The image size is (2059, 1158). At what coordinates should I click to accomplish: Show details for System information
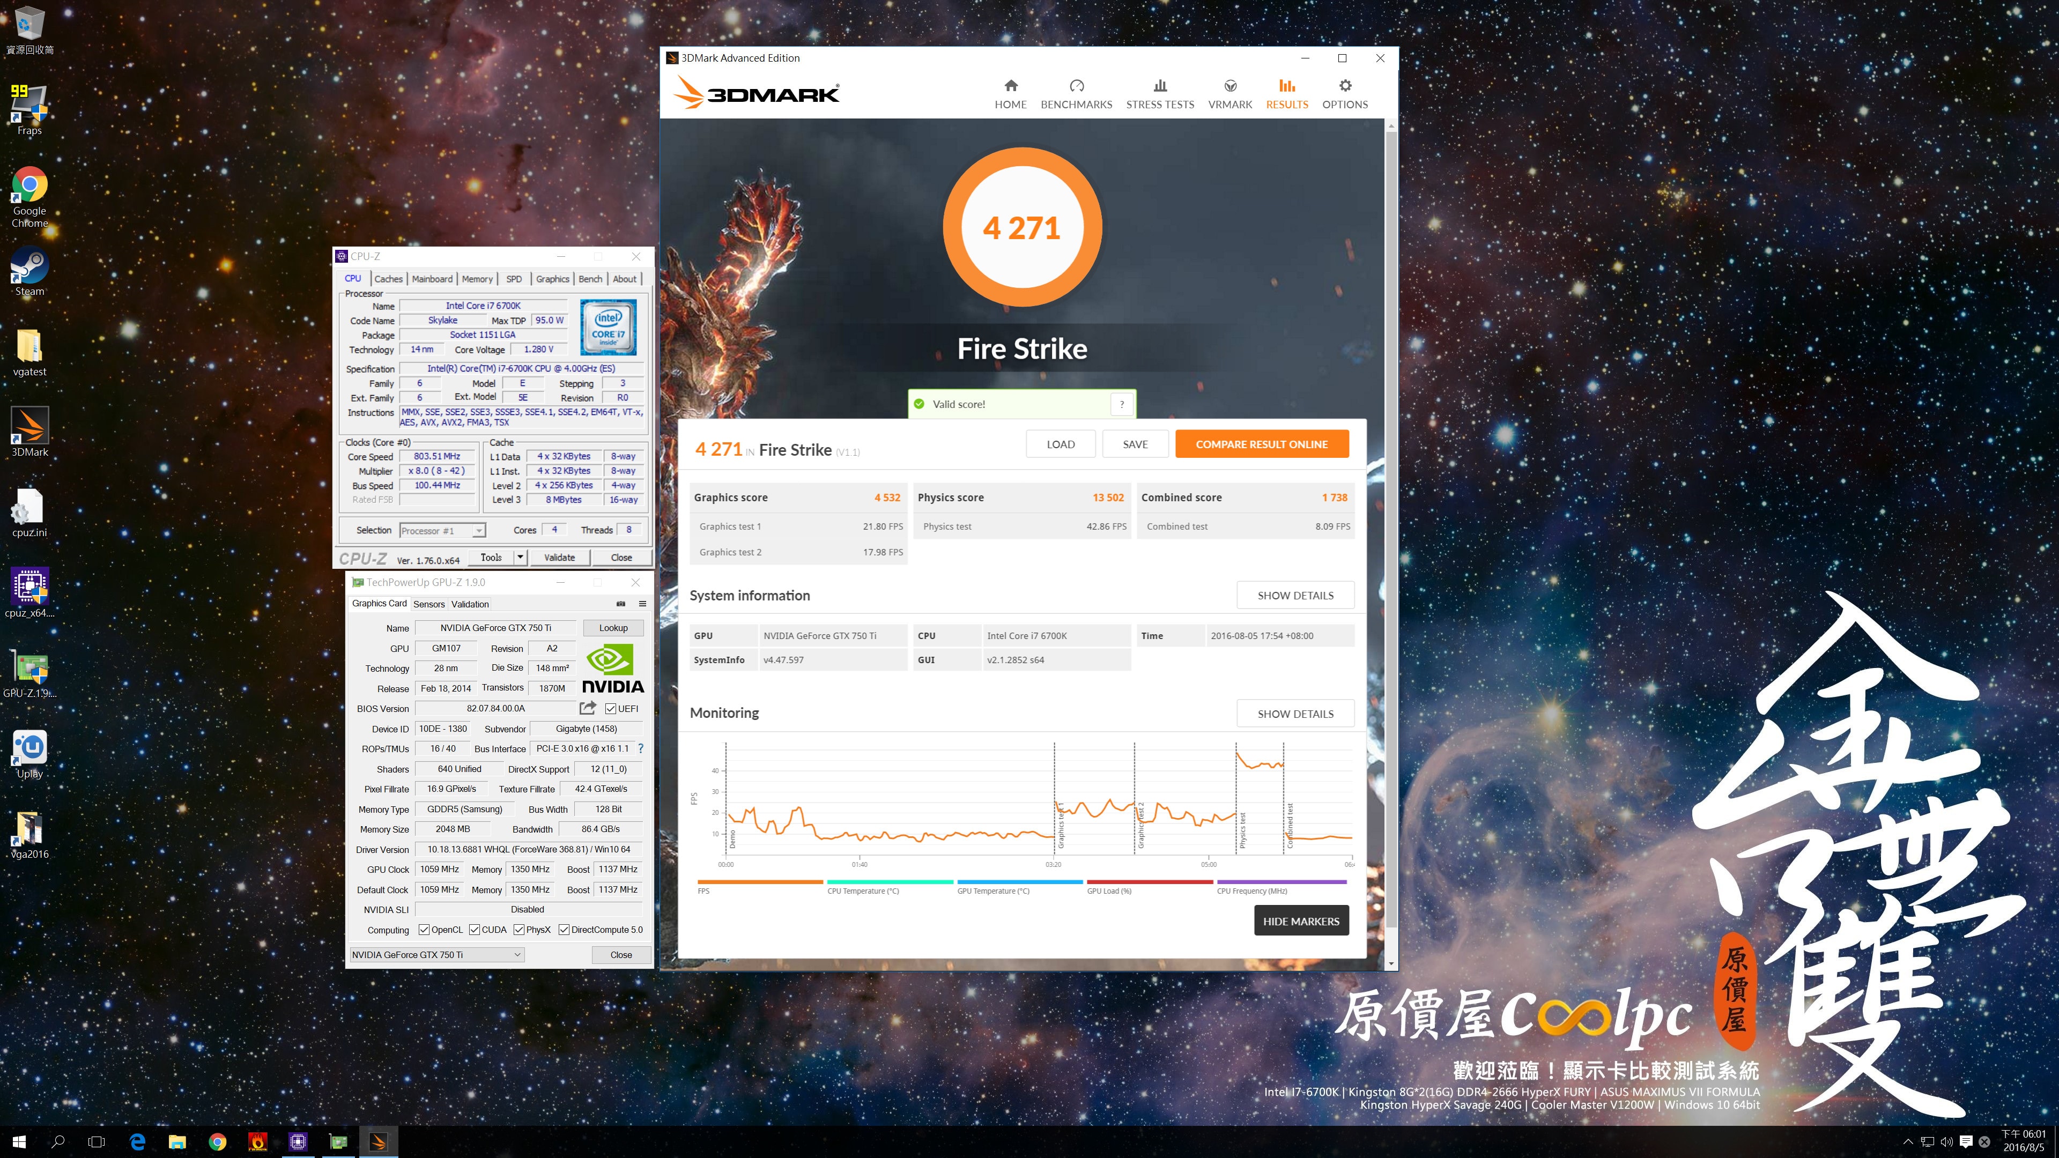(1295, 596)
